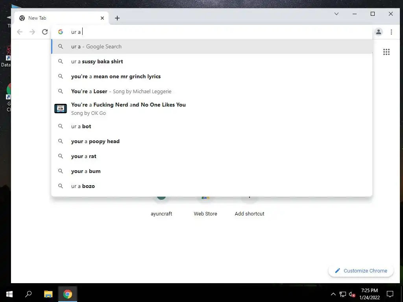
Task: Click the muted volume tray icon
Action: [x=352, y=294]
